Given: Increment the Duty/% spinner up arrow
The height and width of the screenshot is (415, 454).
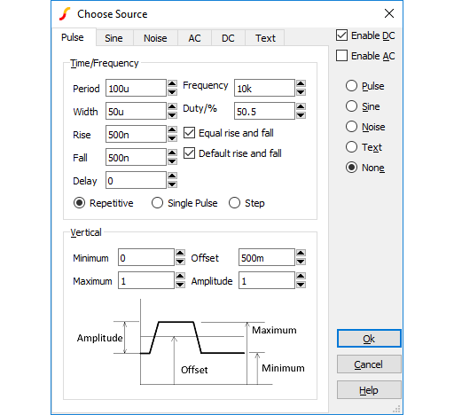Looking at the screenshot, I should [x=301, y=106].
